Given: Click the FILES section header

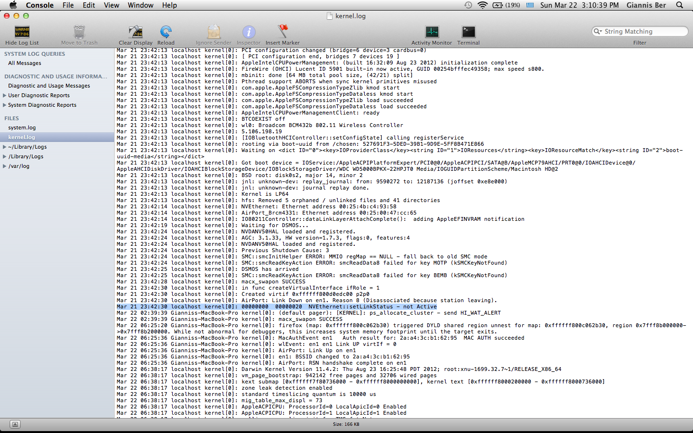Looking at the screenshot, I should tap(12, 118).
